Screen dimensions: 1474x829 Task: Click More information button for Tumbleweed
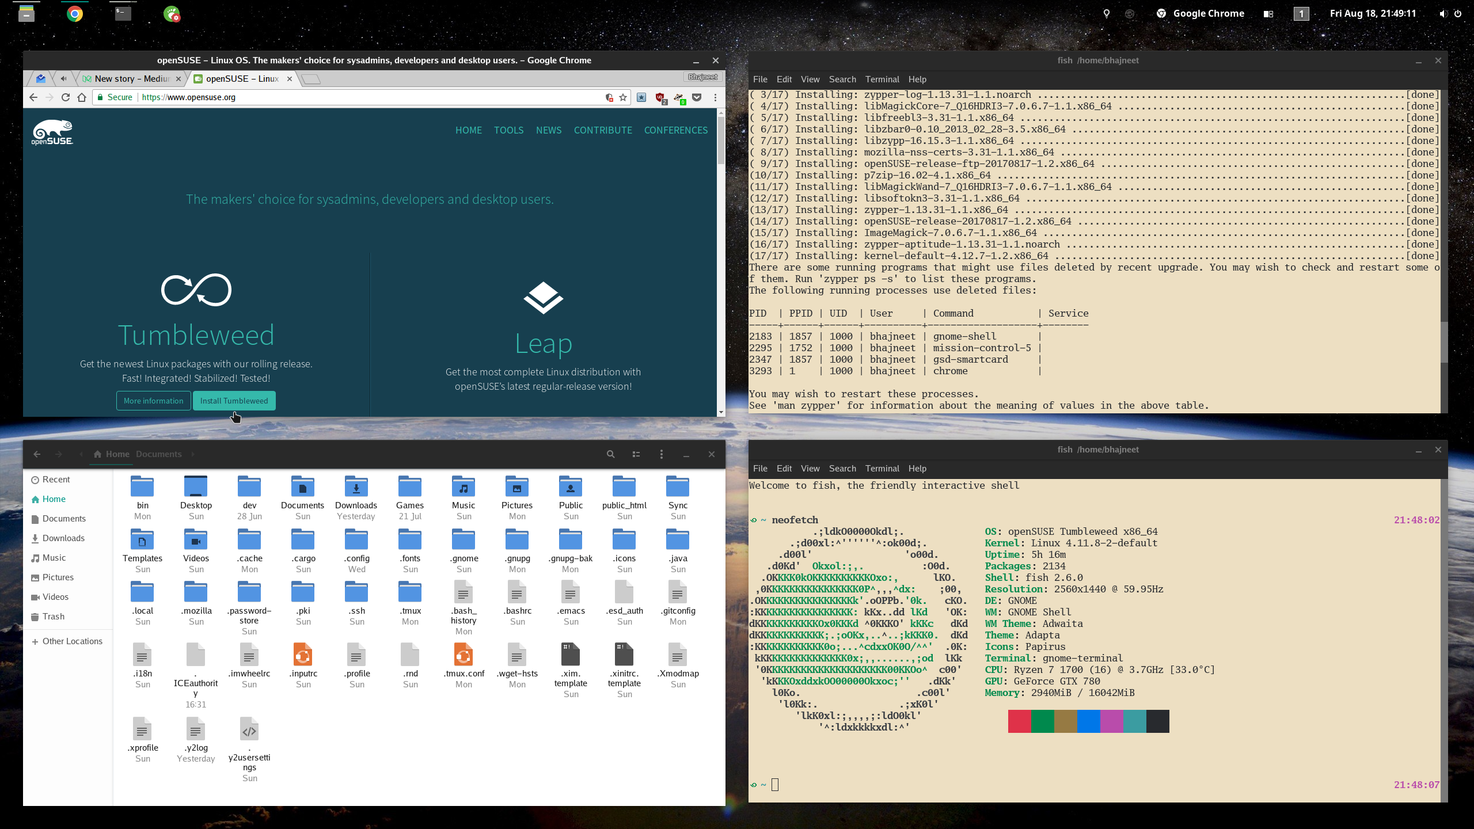(153, 401)
